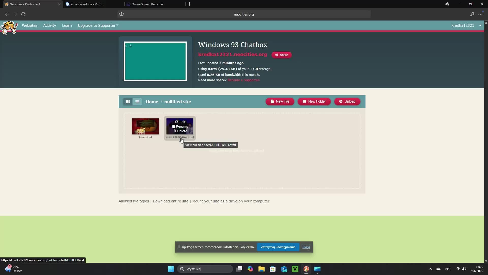Open browser menu three dots
Viewport: 488px width, 275px height.
coord(480,14)
